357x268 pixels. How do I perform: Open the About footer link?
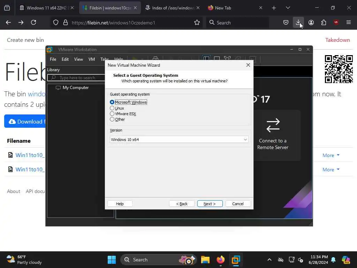click(14, 191)
